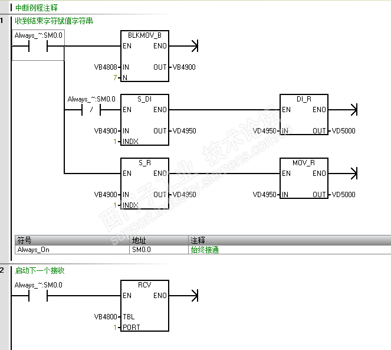Screen dimensions: 391x350
Task: Click the Always_~:SM0.0 label above S_DI contact
Action: pyautogui.click(x=91, y=99)
